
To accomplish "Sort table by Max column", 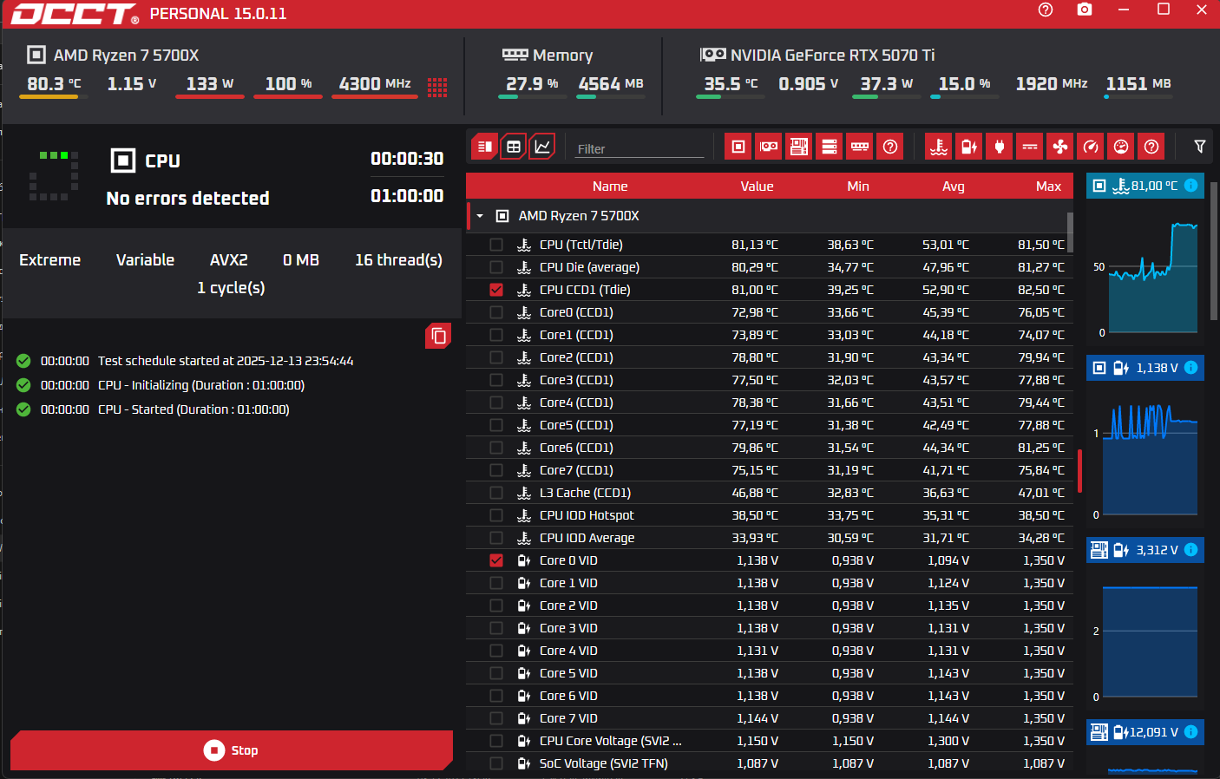I will point(1048,187).
